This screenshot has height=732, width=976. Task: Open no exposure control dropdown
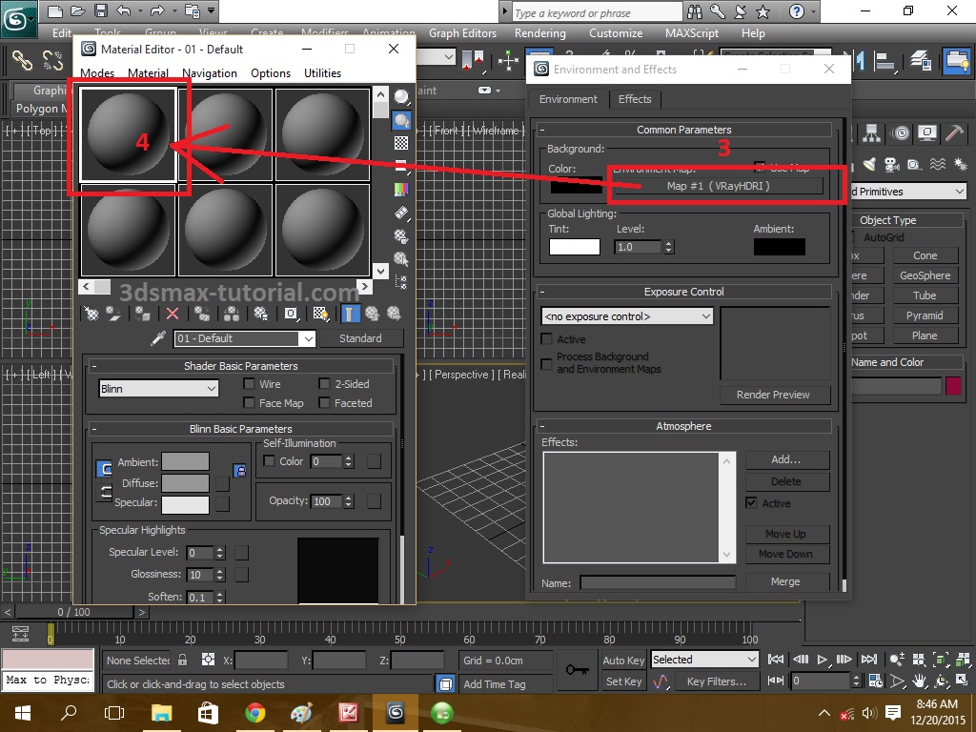pyautogui.click(x=627, y=316)
